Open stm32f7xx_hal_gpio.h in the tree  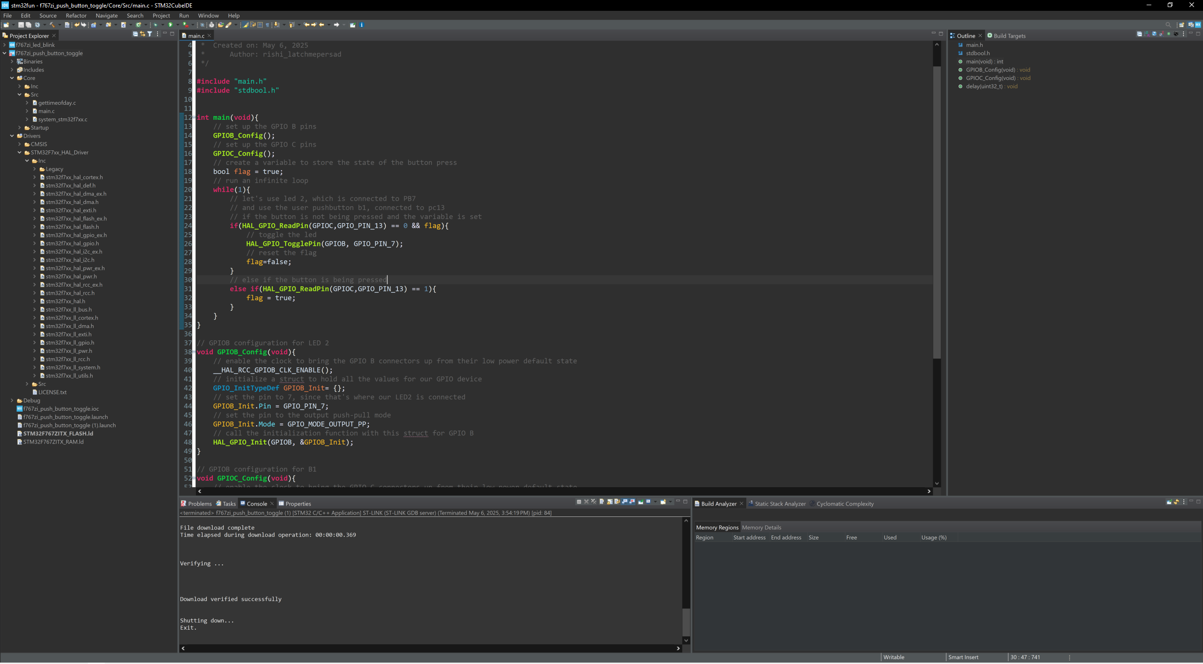click(x=72, y=243)
